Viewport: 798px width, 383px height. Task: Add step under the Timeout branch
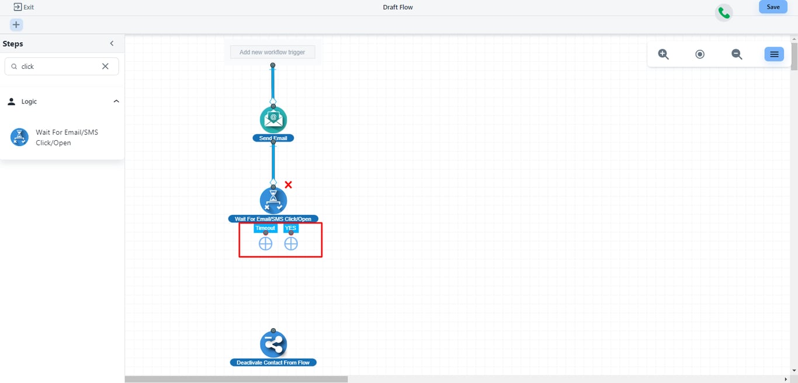[x=265, y=243]
